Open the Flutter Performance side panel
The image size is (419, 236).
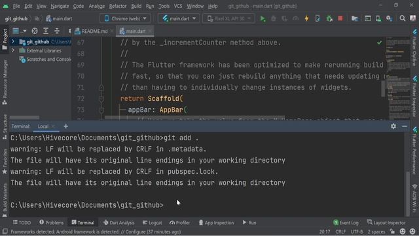(414, 150)
